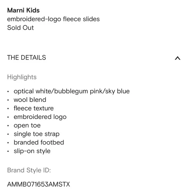Click the embroidered-logo fleece slides title
Image resolution: width=190 pixels, height=190 pixels.
click(53, 19)
